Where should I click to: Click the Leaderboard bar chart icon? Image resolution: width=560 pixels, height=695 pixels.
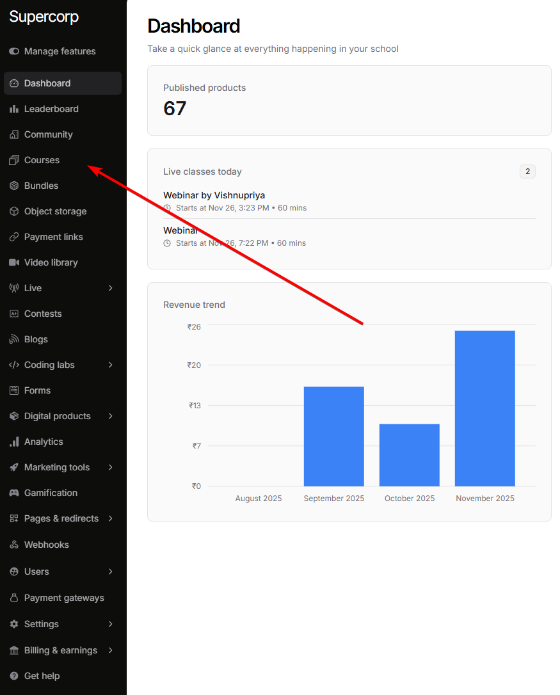click(14, 109)
